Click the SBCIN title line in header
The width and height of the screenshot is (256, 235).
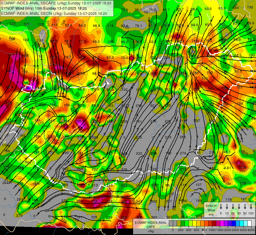pyautogui.click(x=54, y=14)
